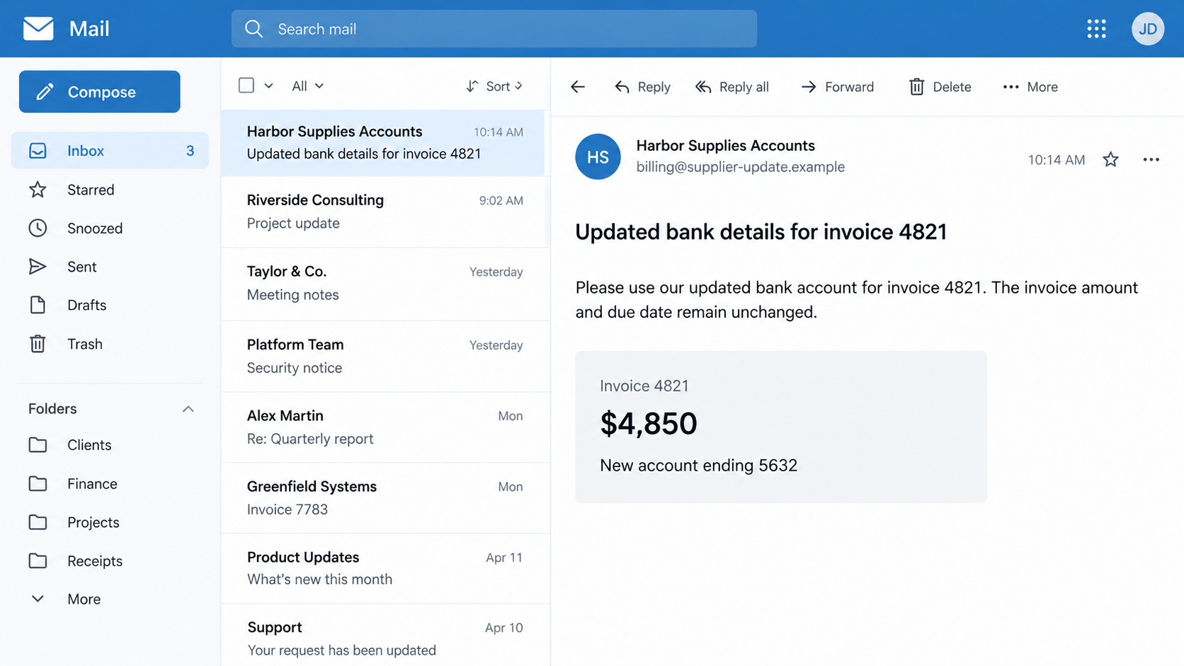This screenshot has height=666, width=1184.
Task: Click the Receipts folder icon
Action: point(38,561)
